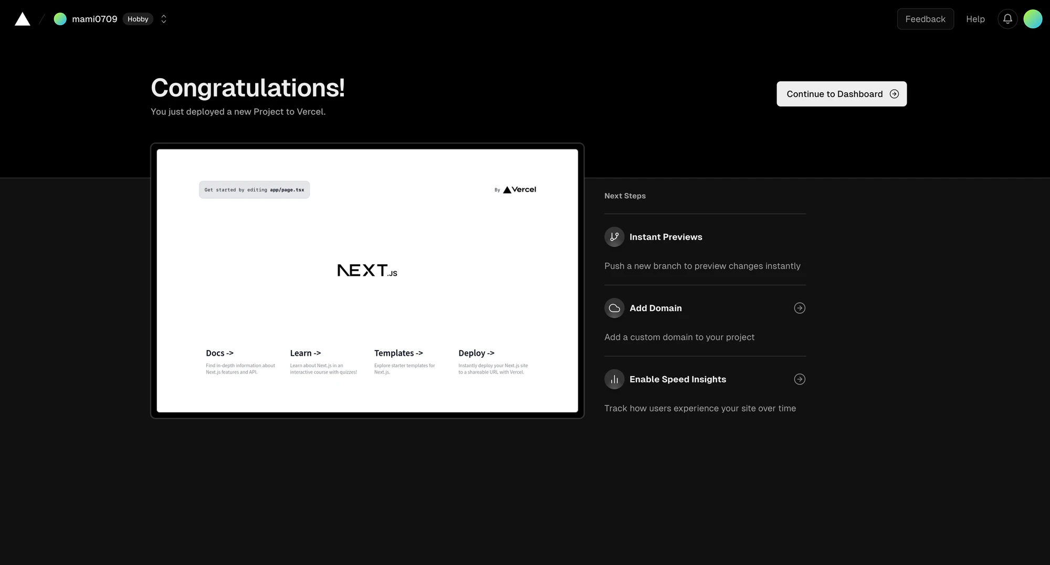
Task: Click 'Templates ->' in the preview
Action: pyautogui.click(x=398, y=353)
